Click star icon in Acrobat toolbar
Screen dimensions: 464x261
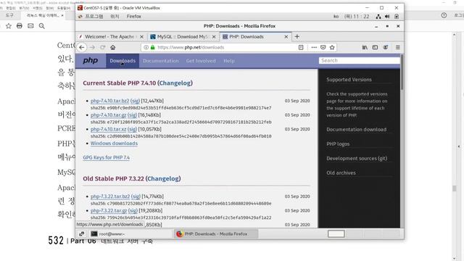tap(9, 26)
